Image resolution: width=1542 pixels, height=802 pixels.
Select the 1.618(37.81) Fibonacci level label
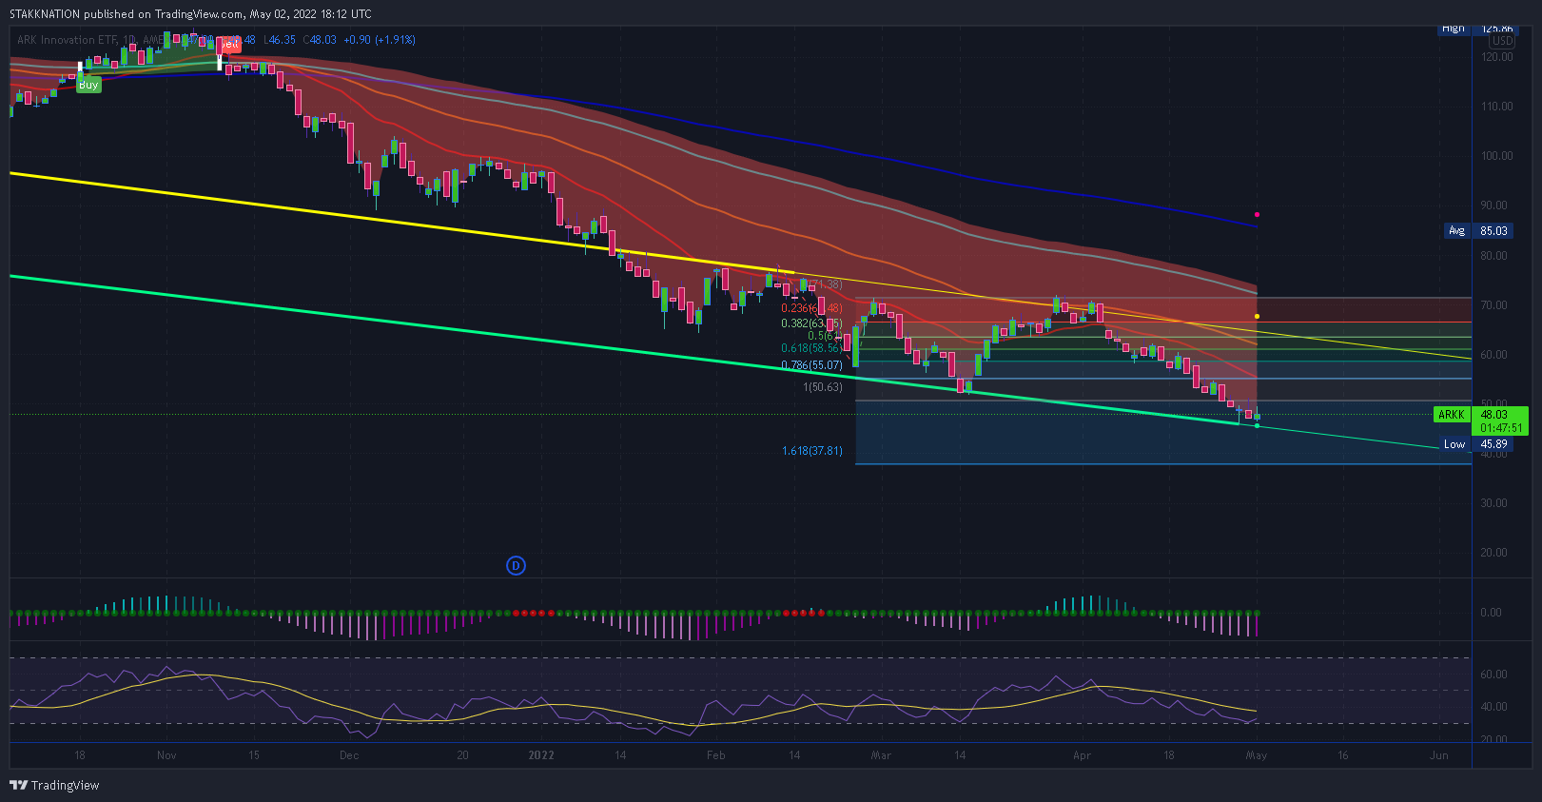tap(811, 451)
